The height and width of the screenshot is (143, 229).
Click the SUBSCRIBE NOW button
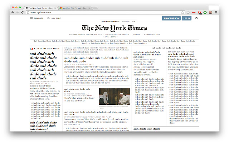(171, 18)
